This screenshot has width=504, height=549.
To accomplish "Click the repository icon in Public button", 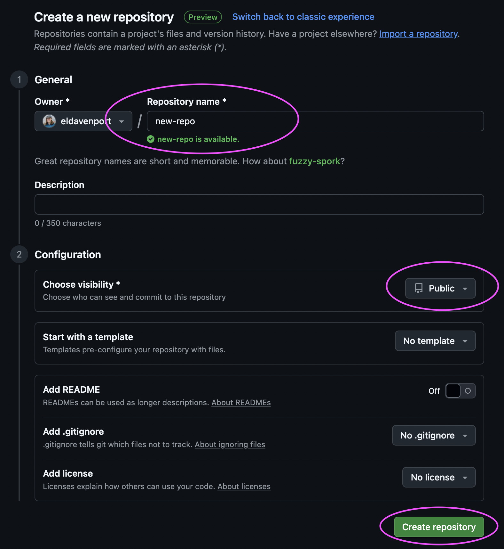I will (x=419, y=288).
